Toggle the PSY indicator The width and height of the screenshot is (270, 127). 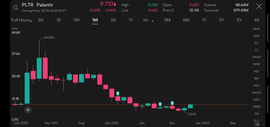pyautogui.click(x=256, y=71)
